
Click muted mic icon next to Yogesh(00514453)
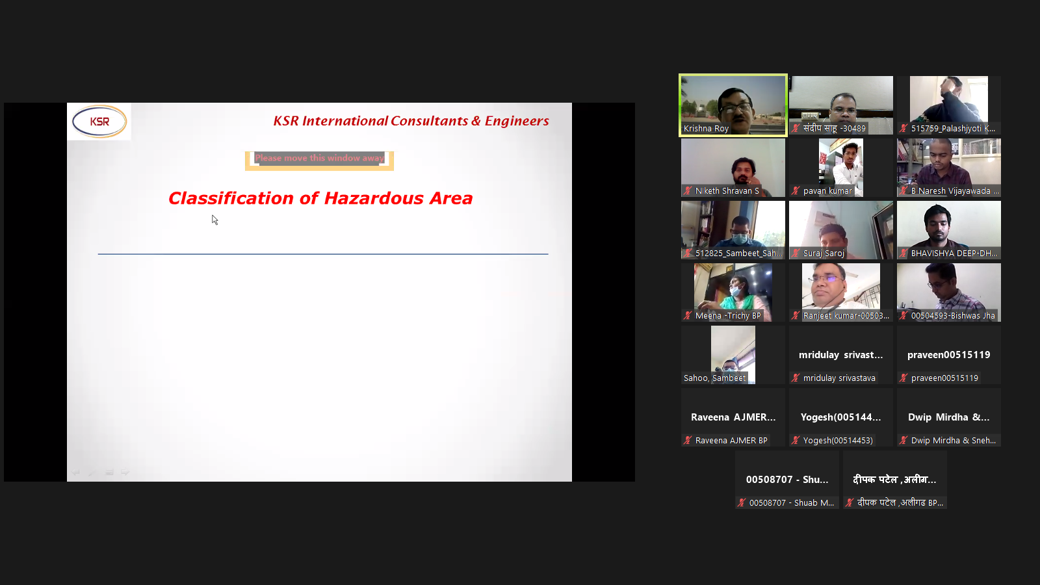click(796, 441)
